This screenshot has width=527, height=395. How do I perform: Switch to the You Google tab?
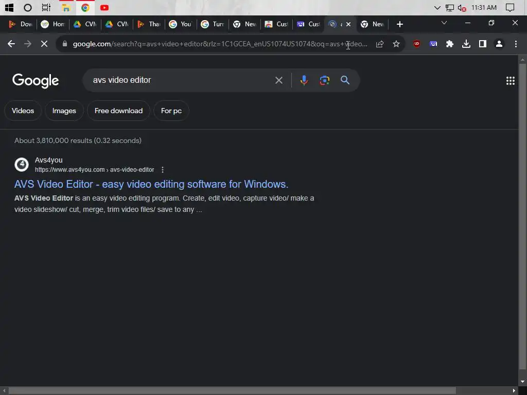point(181,24)
